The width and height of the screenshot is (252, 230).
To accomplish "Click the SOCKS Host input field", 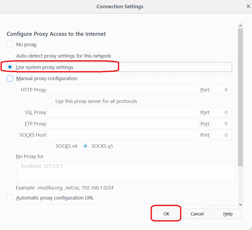I will (x=123, y=135).
